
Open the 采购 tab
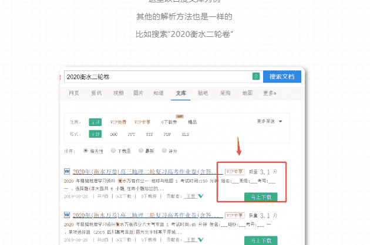(225, 93)
